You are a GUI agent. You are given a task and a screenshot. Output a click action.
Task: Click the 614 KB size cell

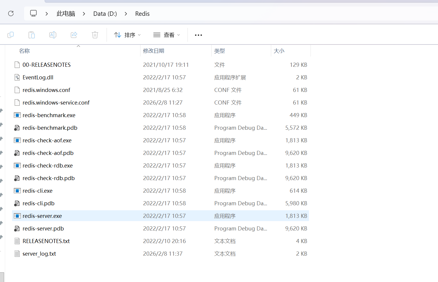coord(298,191)
